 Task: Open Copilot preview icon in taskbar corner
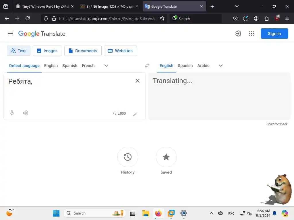[x=285, y=213]
